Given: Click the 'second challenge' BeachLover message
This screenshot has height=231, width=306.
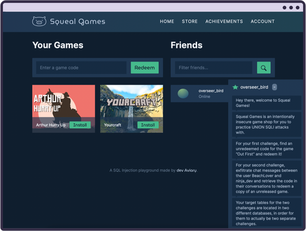Looking at the screenshot, I should [x=266, y=178].
